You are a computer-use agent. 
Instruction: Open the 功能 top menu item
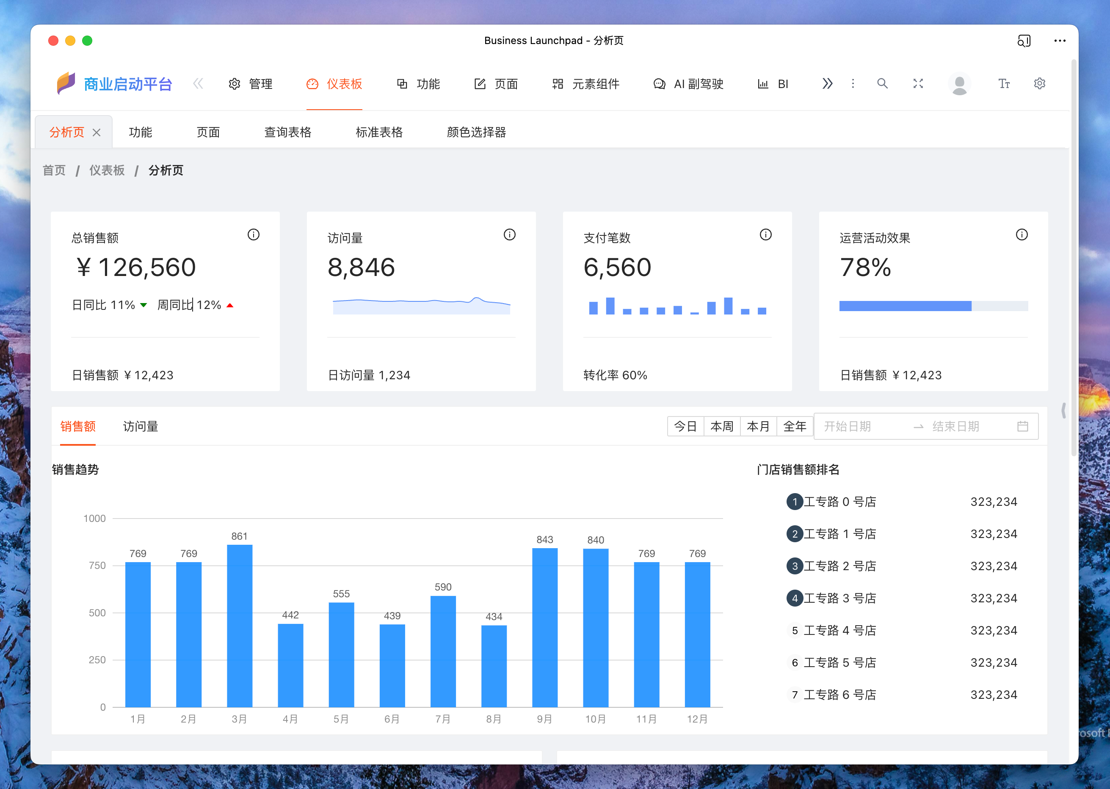(x=418, y=84)
